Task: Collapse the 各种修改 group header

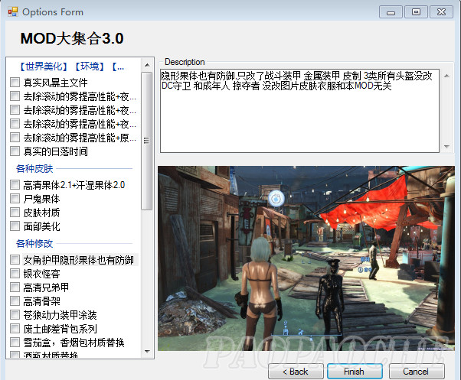Action: 34,244
